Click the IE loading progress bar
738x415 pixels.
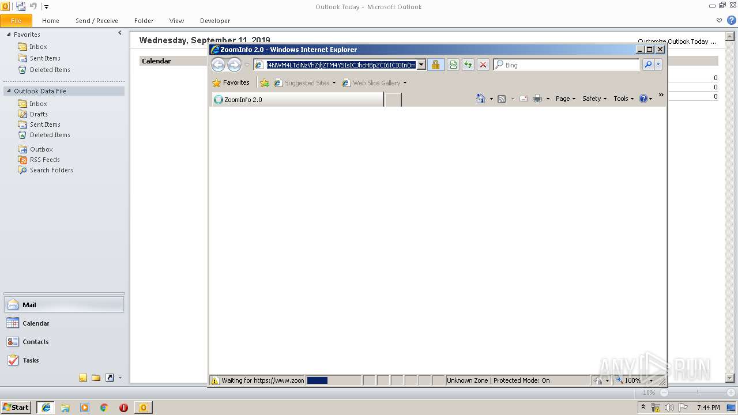pyautogui.click(x=333, y=380)
